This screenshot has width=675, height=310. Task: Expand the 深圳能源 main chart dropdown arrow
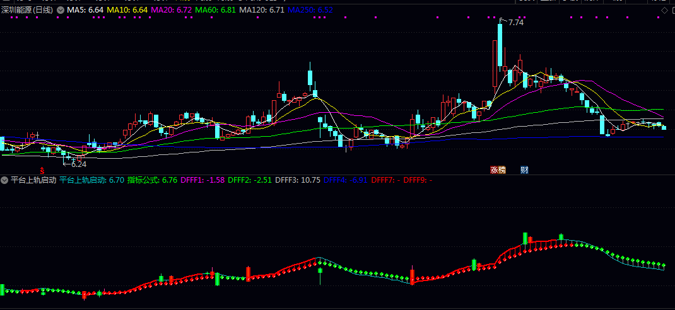pos(60,11)
